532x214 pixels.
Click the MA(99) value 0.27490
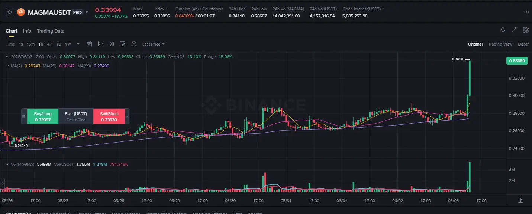pyautogui.click(x=101, y=66)
